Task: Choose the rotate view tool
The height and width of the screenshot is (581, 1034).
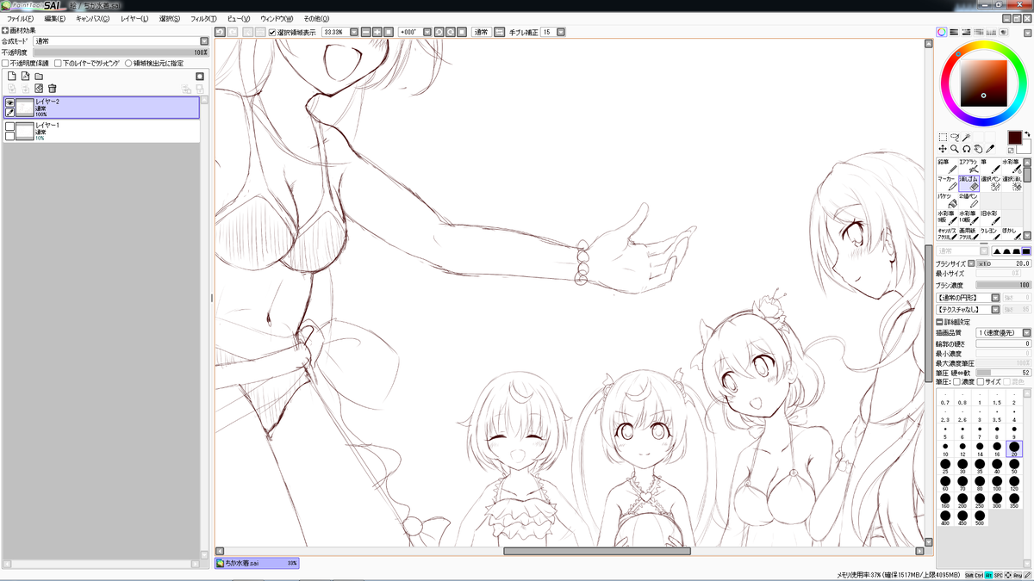Action: 967,149
